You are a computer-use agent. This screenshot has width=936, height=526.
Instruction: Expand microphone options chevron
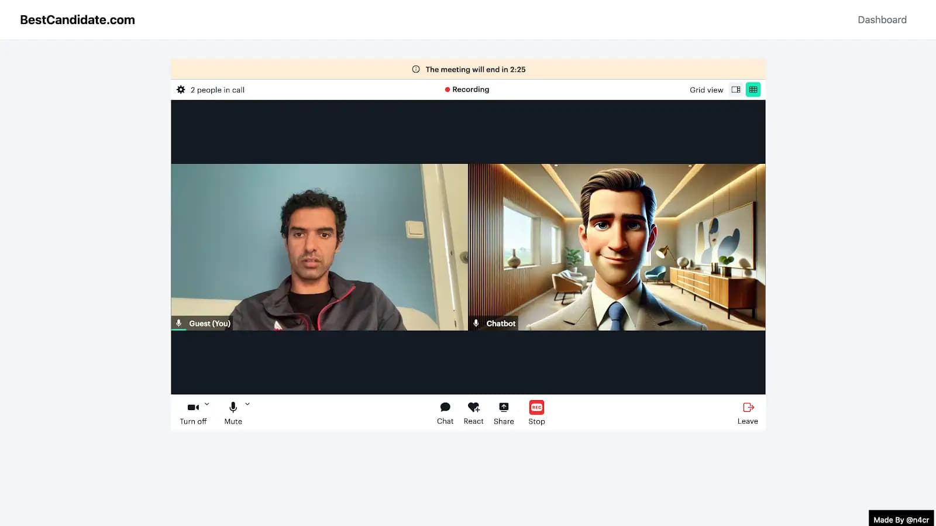247,404
